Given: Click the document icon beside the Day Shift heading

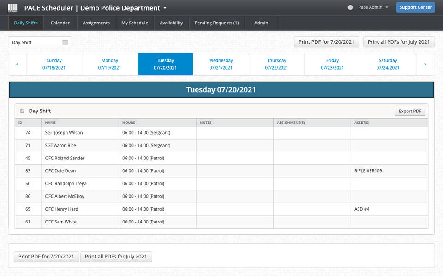Looking at the screenshot, I should [21, 111].
